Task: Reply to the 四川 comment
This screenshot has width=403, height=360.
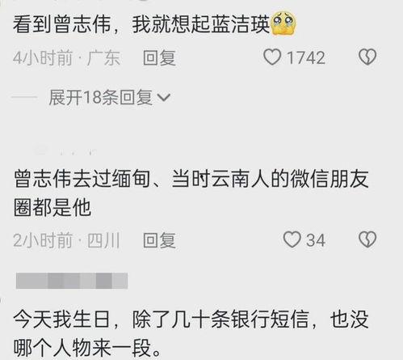Action: pos(159,240)
